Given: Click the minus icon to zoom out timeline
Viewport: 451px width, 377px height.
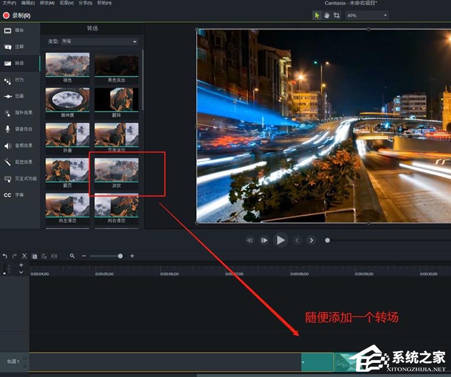Looking at the screenshot, I should click(84, 256).
